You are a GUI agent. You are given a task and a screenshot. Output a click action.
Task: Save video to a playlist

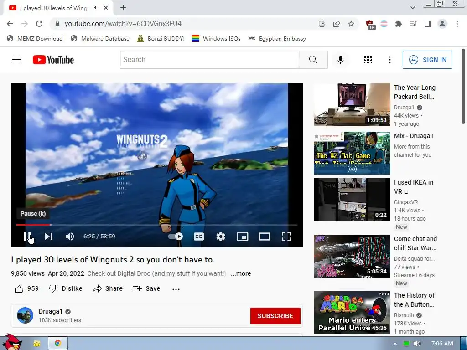point(146,288)
